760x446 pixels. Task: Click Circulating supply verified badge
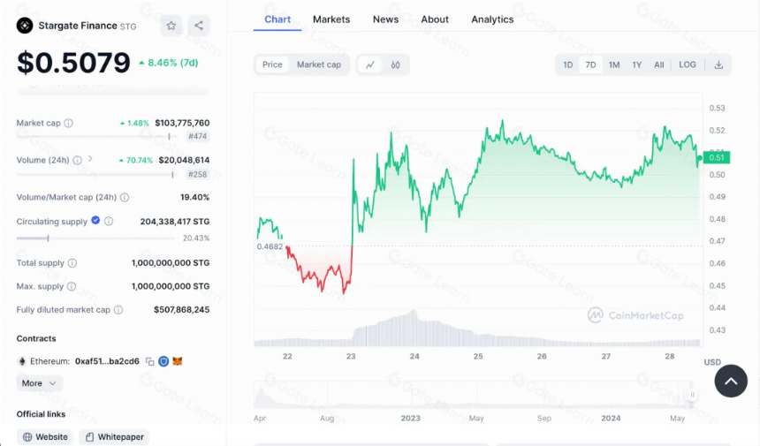click(x=96, y=220)
